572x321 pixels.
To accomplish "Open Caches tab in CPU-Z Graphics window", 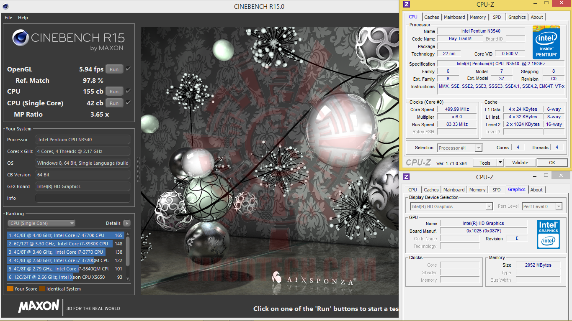I will (431, 190).
